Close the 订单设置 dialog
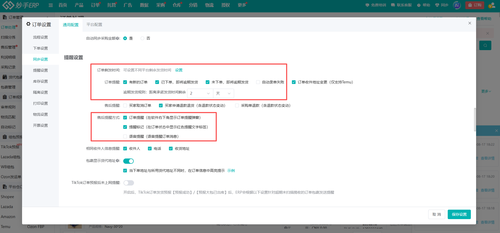 [x=470, y=23]
